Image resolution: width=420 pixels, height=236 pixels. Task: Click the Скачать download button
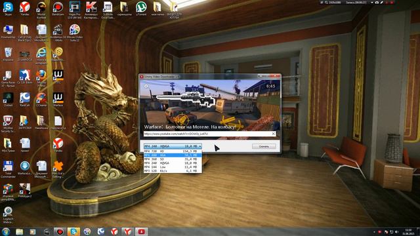(x=264, y=146)
